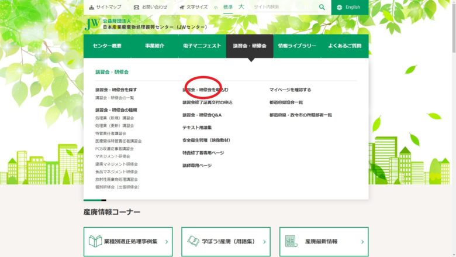Click the globe icon beside English

point(340,7)
